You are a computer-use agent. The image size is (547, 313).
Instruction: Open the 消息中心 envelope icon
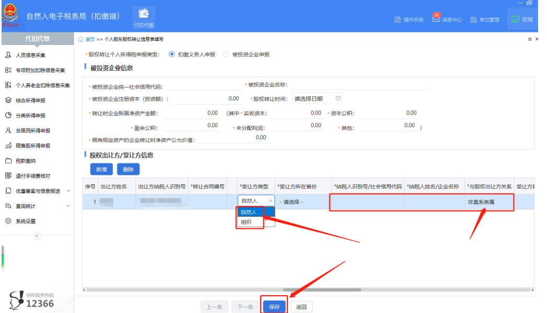coord(436,19)
